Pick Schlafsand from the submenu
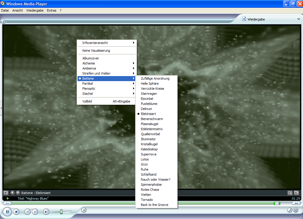 (x=156, y=174)
